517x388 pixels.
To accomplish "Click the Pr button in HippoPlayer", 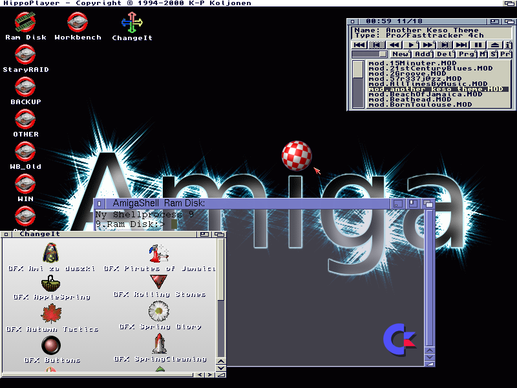I will 506,54.
